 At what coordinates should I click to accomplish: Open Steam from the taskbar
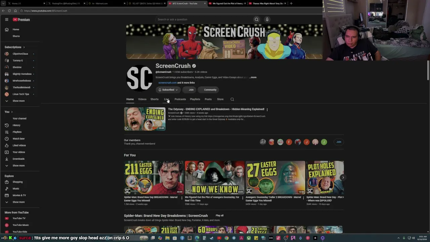coord(212,238)
